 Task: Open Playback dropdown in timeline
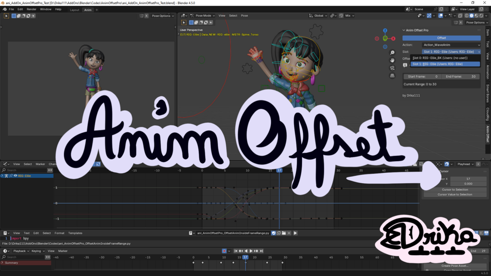(21, 251)
